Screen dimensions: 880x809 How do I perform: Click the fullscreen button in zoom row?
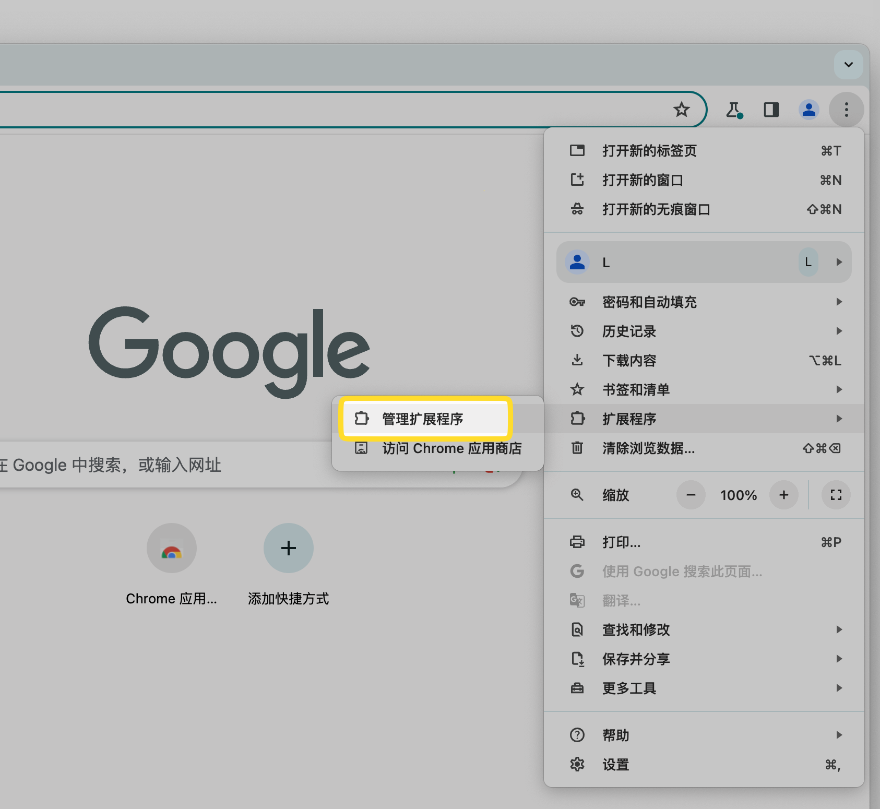(836, 495)
